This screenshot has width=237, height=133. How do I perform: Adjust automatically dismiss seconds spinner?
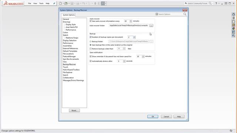(124, 61)
